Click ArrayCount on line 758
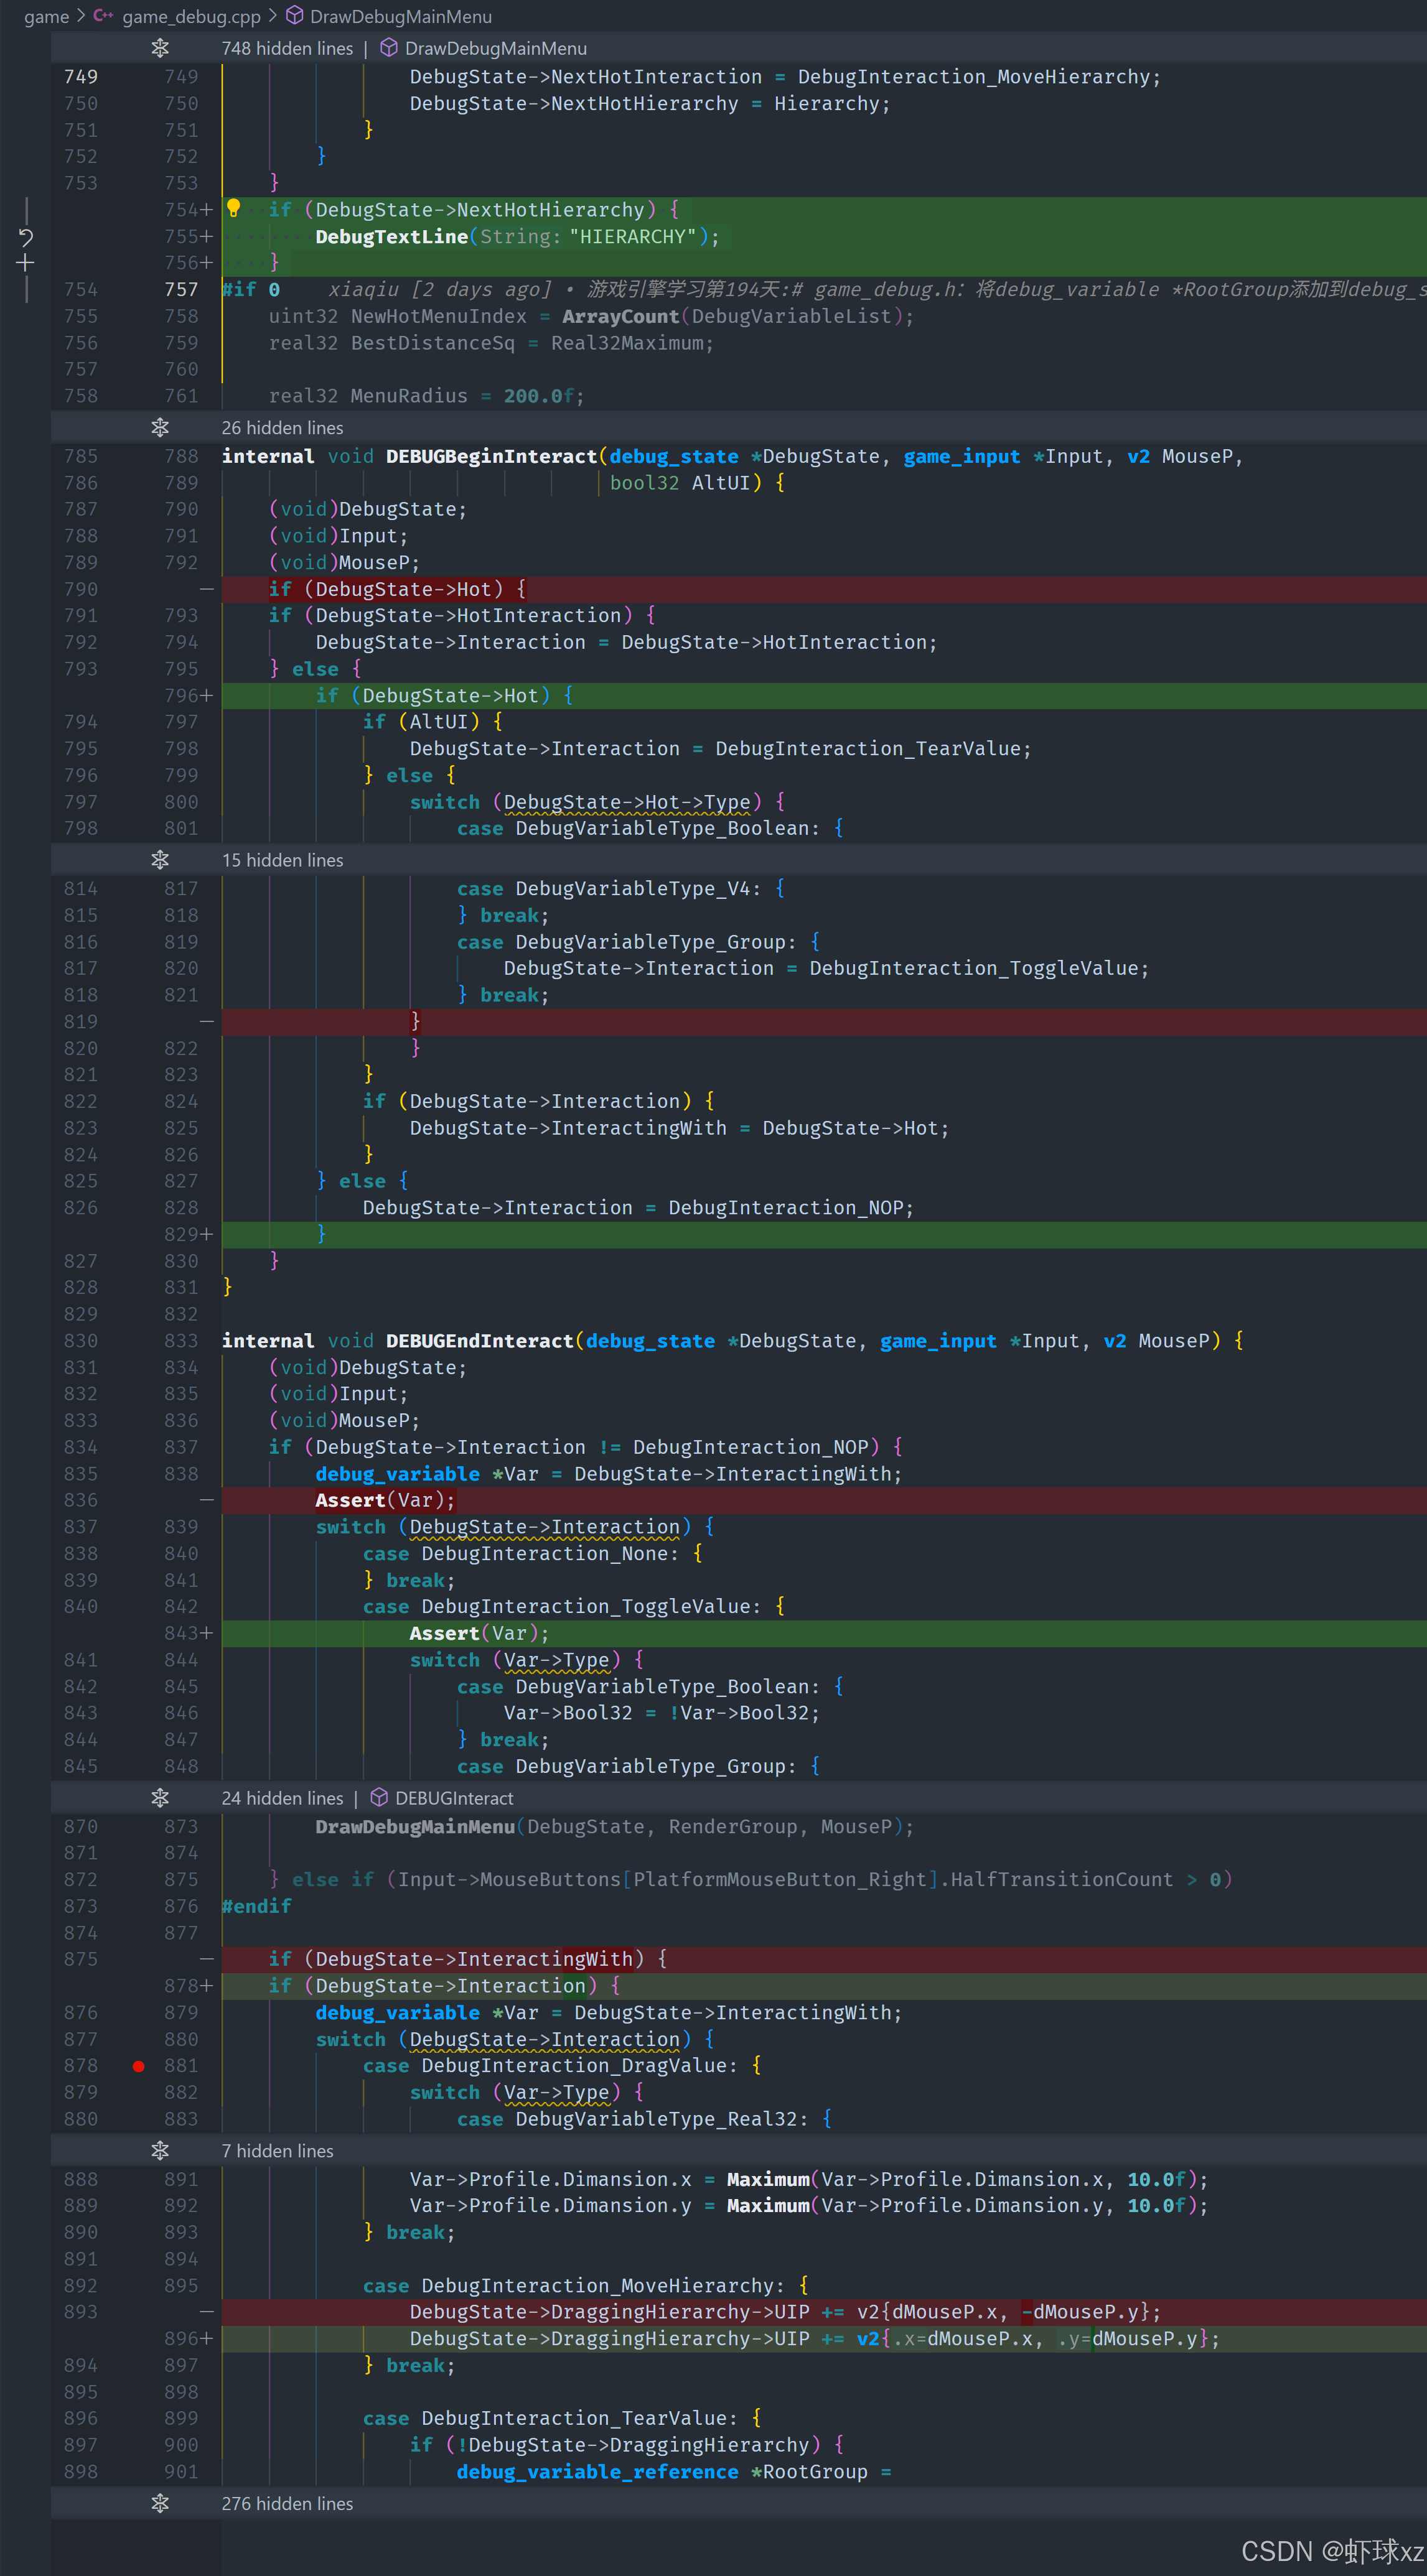Image resolution: width=1427 pixels, height=2576 pixels. [620, 317]
